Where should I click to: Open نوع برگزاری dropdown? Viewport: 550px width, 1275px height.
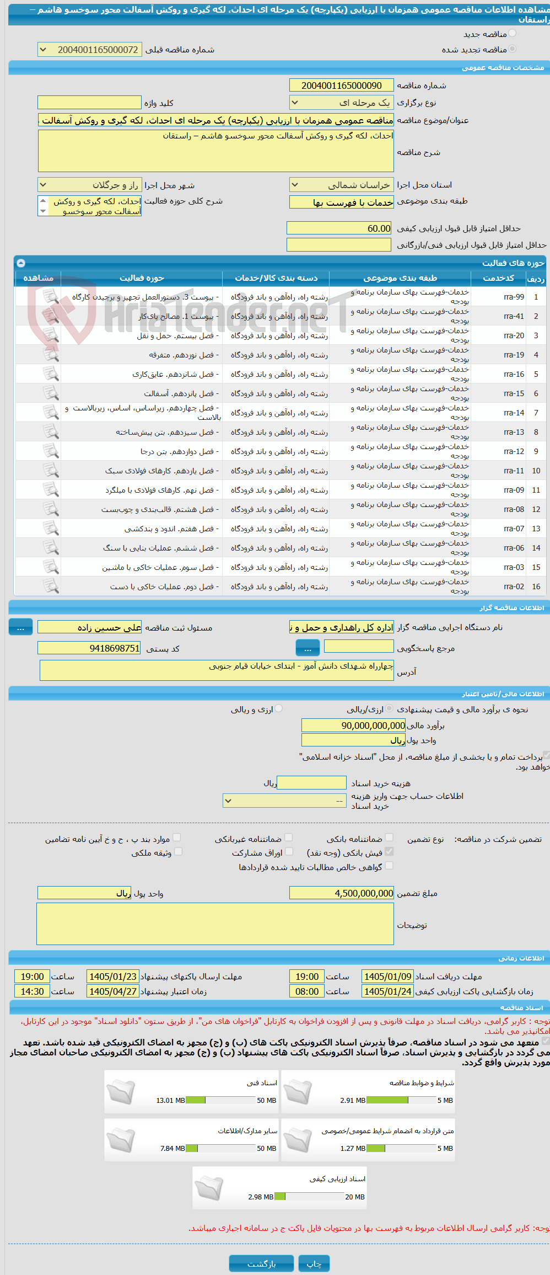pyautogui.click(x=342, y=103)
